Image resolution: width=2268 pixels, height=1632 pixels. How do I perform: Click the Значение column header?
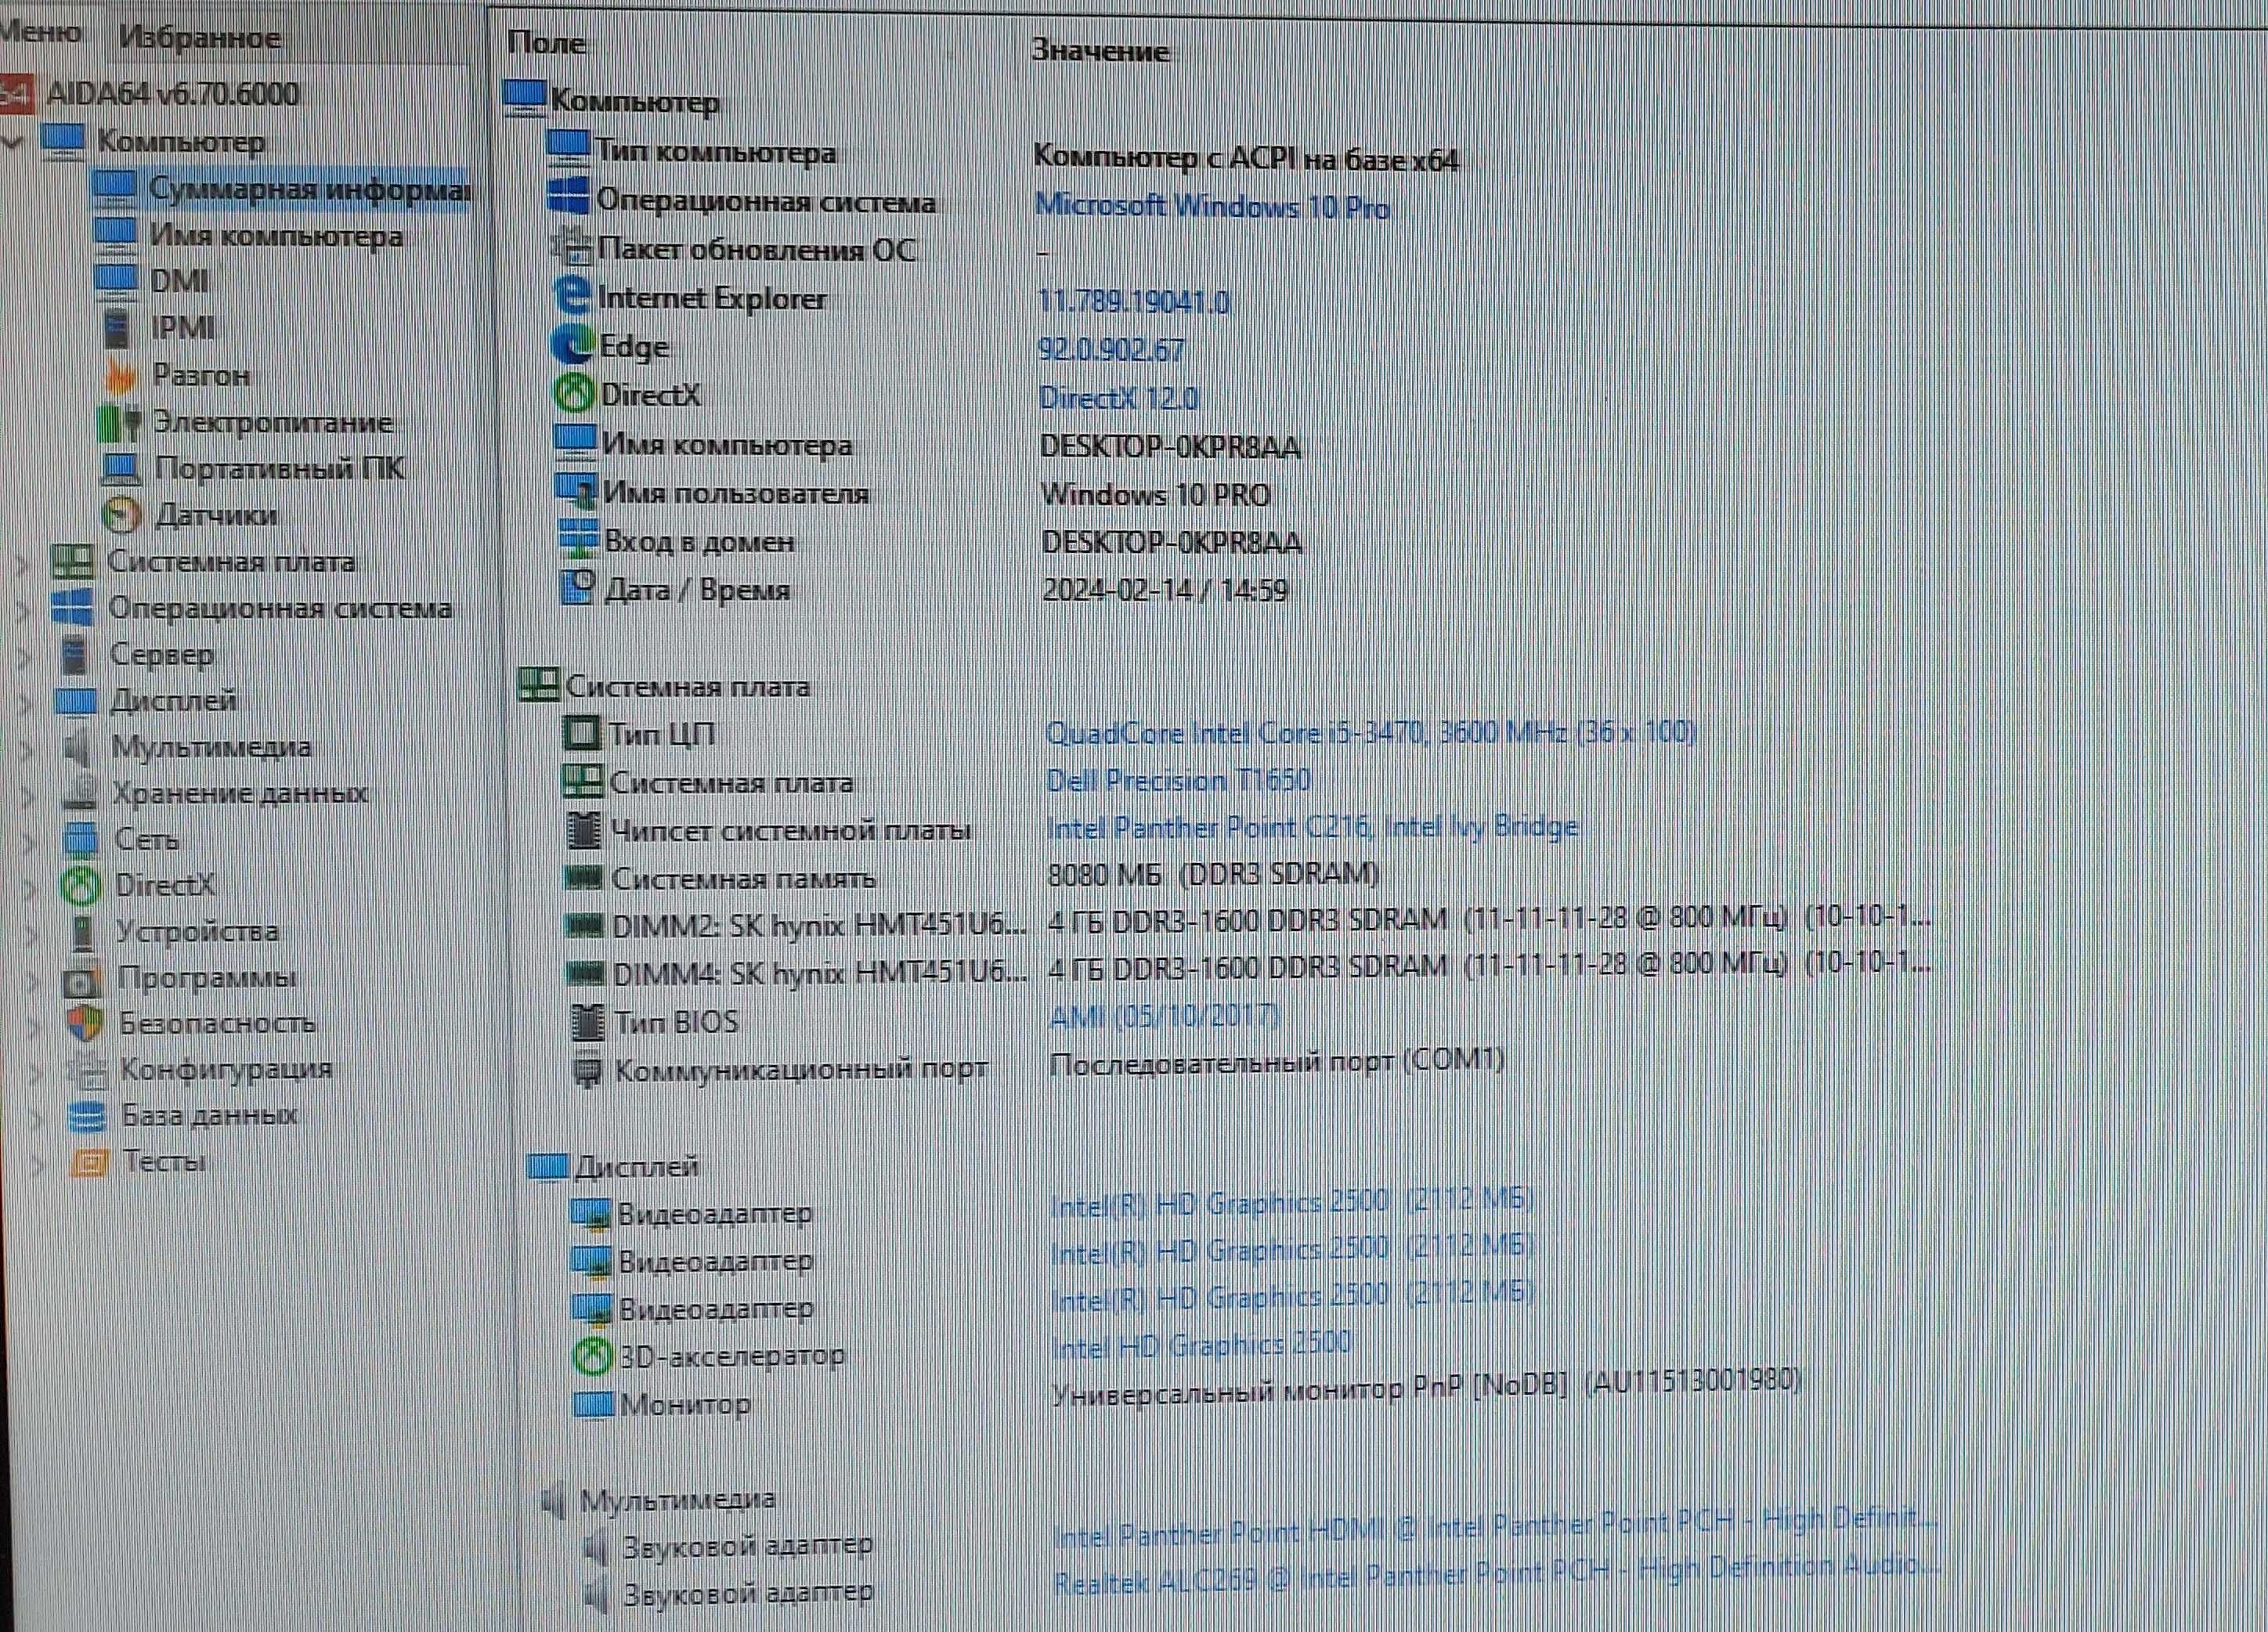pyautogui.click(x=1100, y=50)
